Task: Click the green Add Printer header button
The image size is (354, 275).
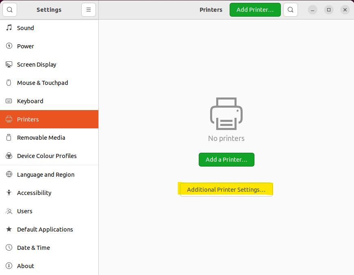Action: (255, 10)
